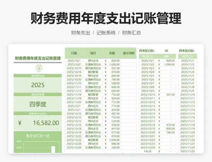Select the amount cell 404.00
Image resolution: width=212 pixels, height=162 pixels.
click(112, 98)
